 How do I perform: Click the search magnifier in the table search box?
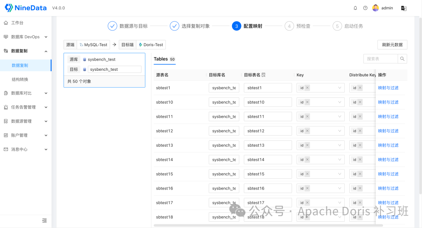point(402,58)
